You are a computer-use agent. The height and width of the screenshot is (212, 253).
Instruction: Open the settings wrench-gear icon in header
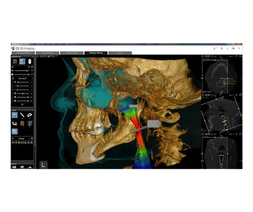click(233, 48)
